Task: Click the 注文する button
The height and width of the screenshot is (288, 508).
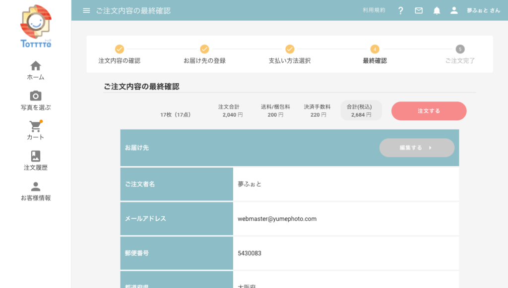Action: tap(429, 111)
